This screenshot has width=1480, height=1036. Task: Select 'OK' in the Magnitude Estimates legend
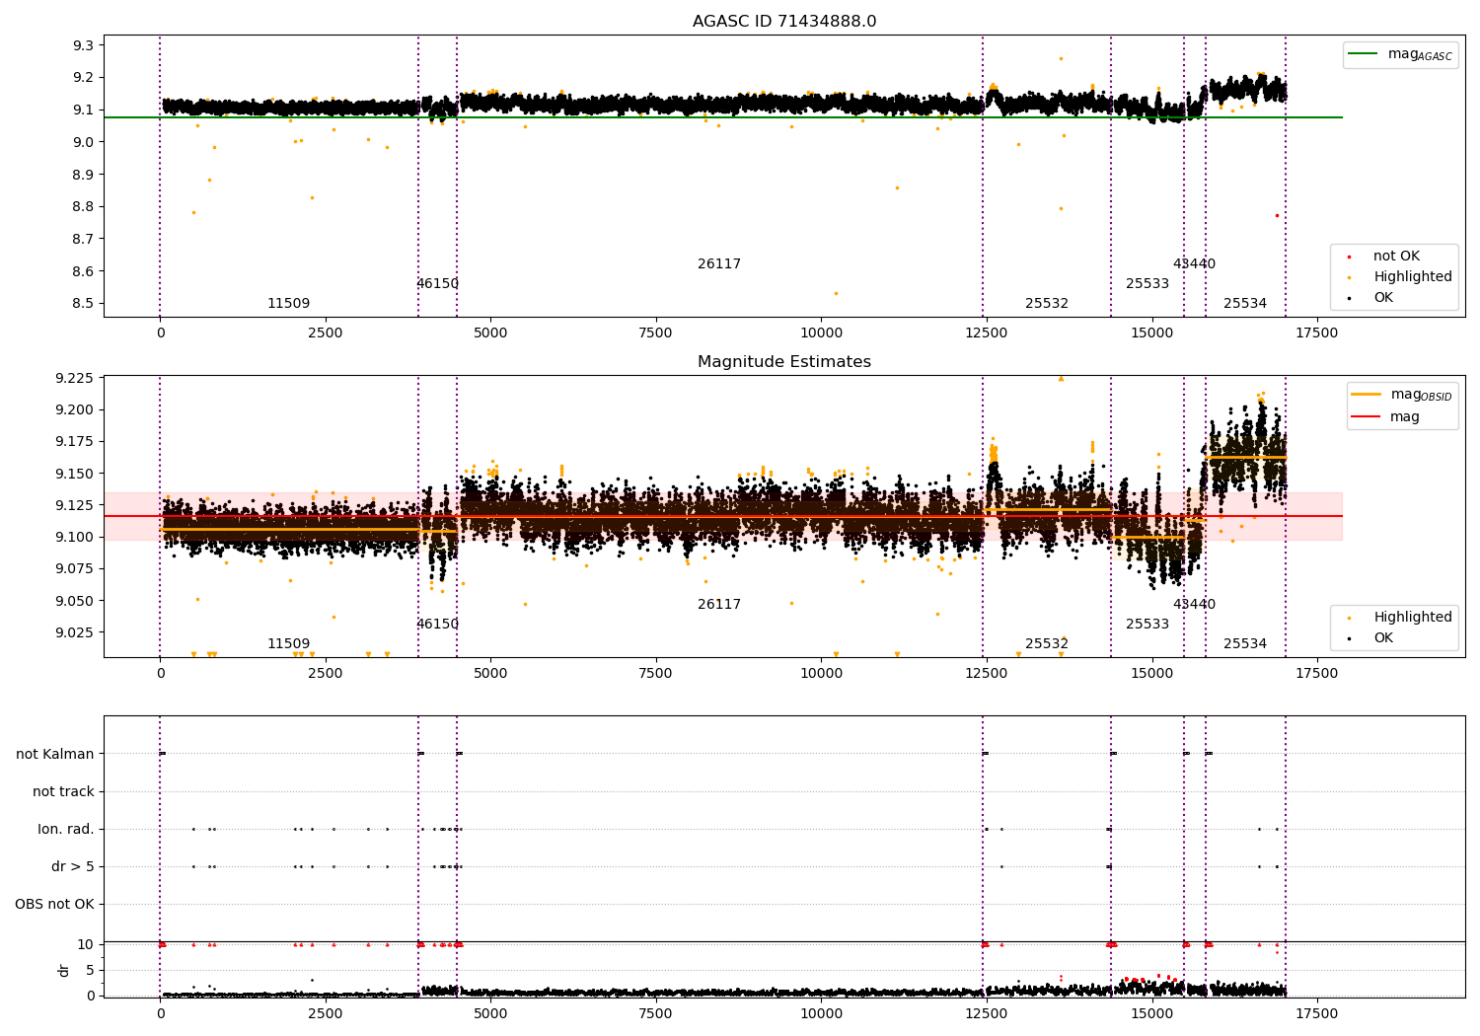pyautogui.click(x=1383, y=638)
